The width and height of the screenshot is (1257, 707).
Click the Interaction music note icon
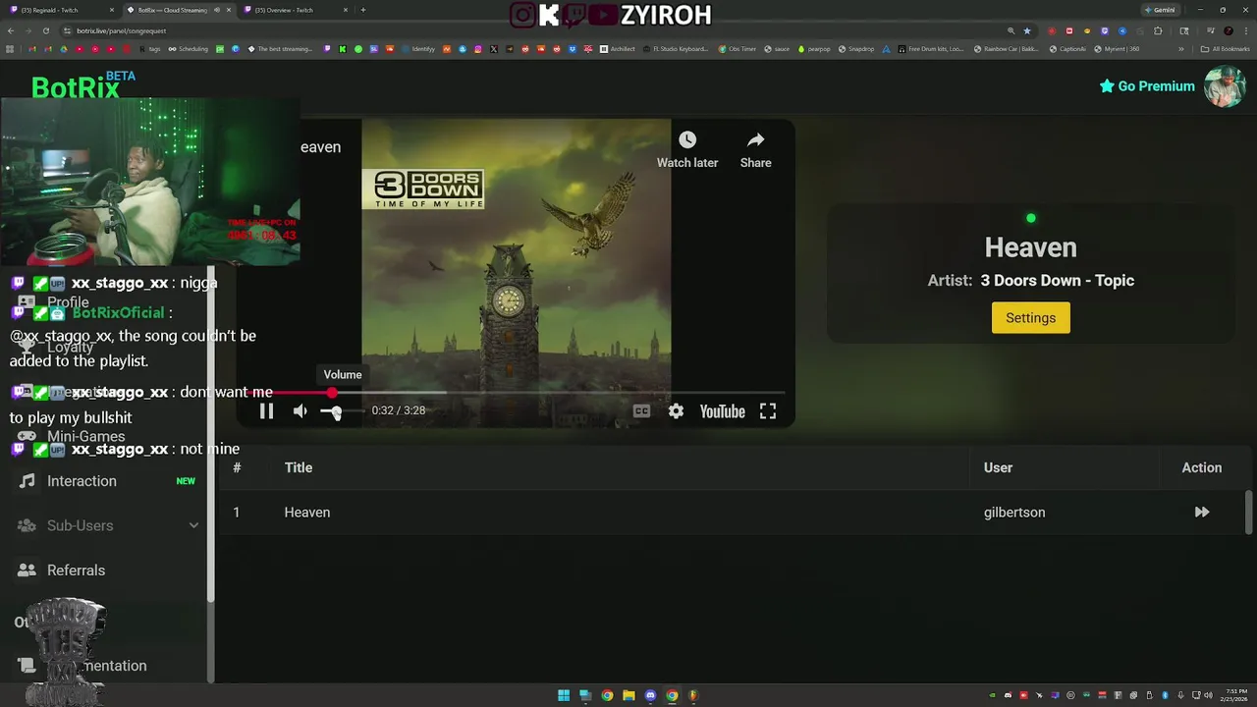point(27,481)
